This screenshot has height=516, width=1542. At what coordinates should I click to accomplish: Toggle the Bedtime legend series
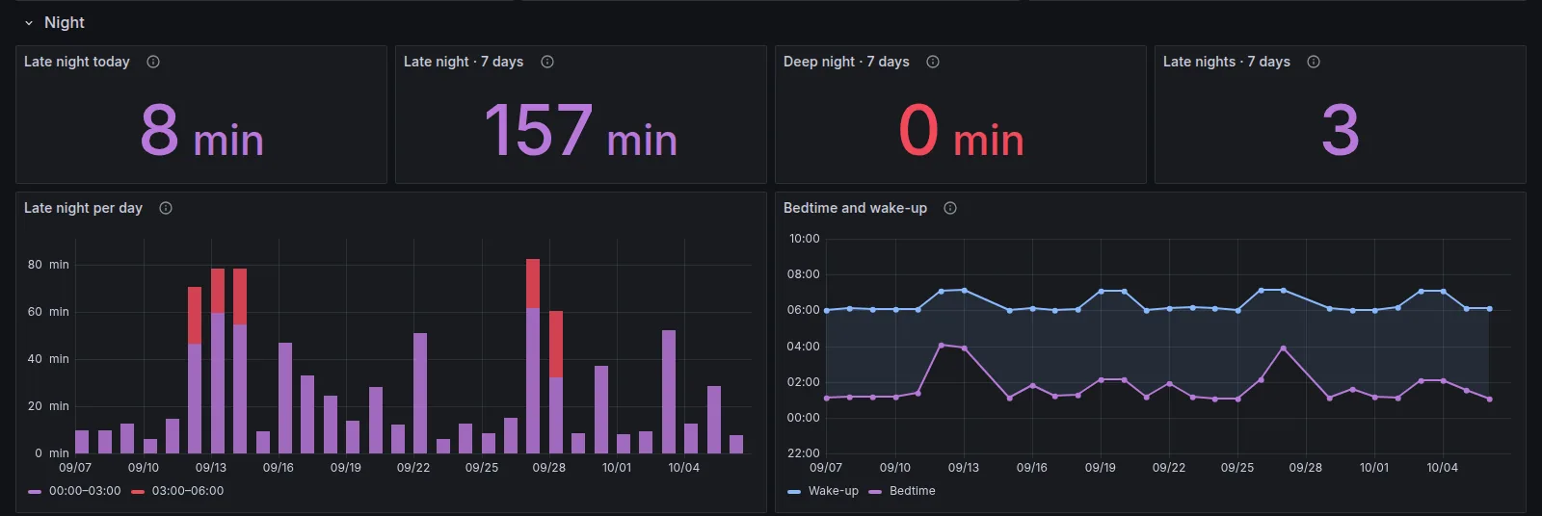913,491
